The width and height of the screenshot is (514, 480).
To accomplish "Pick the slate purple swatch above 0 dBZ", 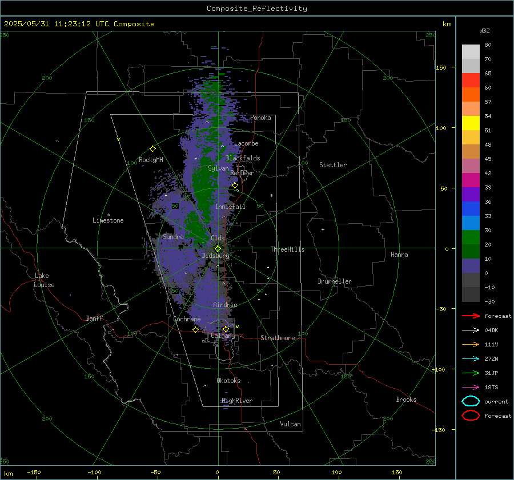I will (471, 266).
